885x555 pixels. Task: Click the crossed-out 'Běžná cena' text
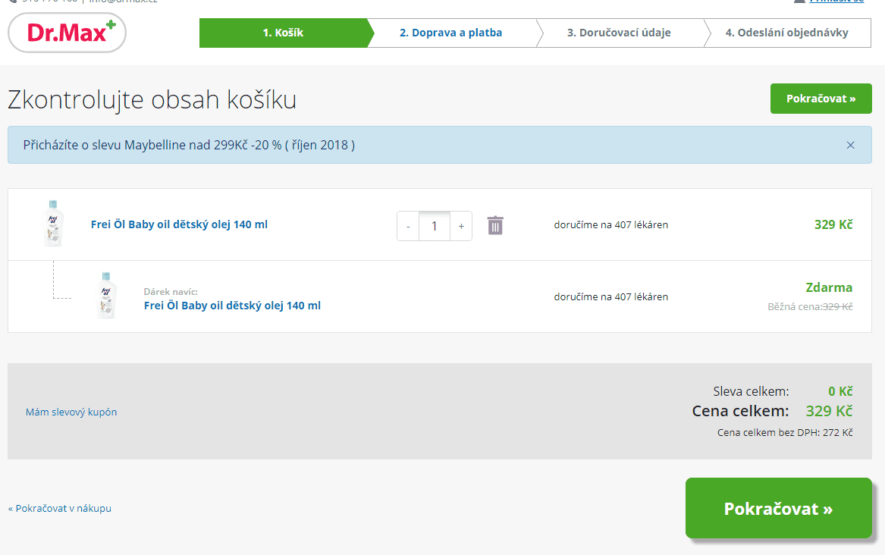coord(810,307)
